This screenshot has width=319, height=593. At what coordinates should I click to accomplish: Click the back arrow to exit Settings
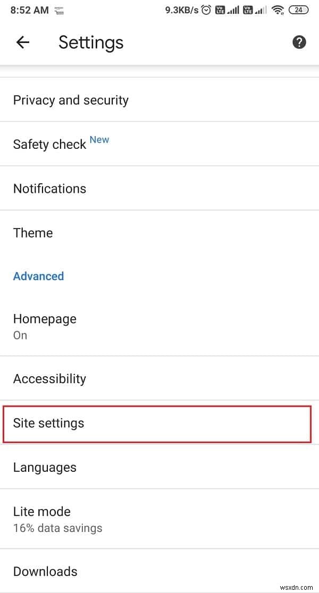coord(23,42)
